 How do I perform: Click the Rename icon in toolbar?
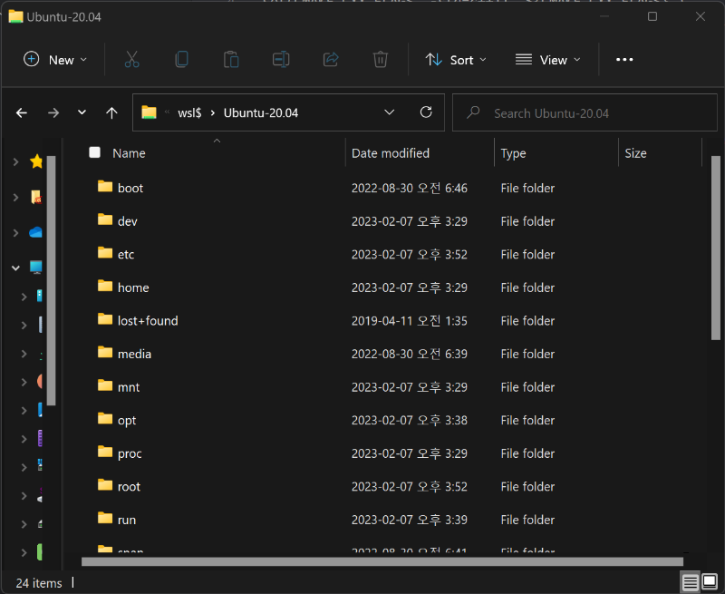(281, 60)
